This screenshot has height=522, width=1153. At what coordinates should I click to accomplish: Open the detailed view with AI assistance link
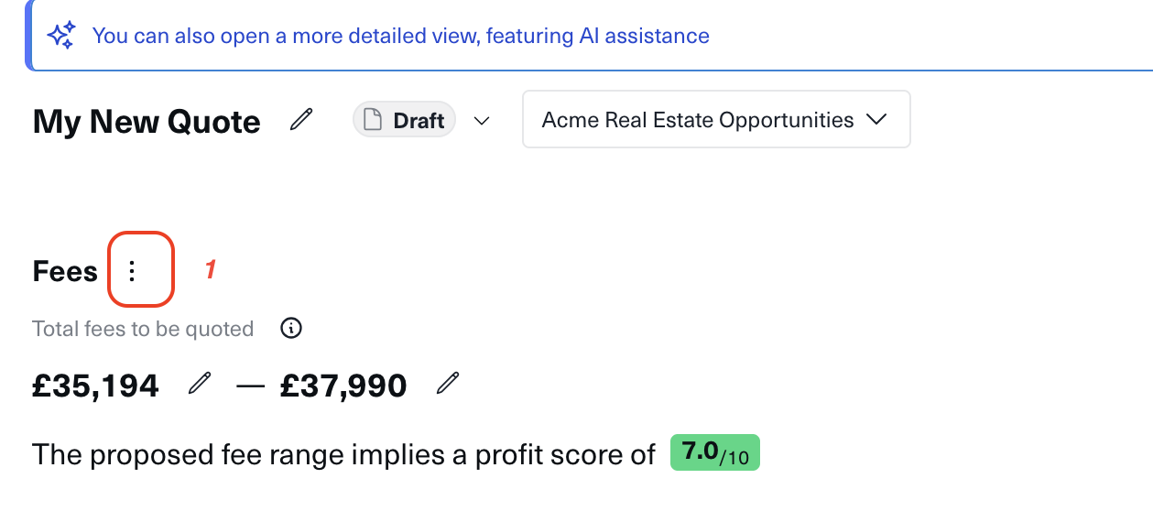400,37
